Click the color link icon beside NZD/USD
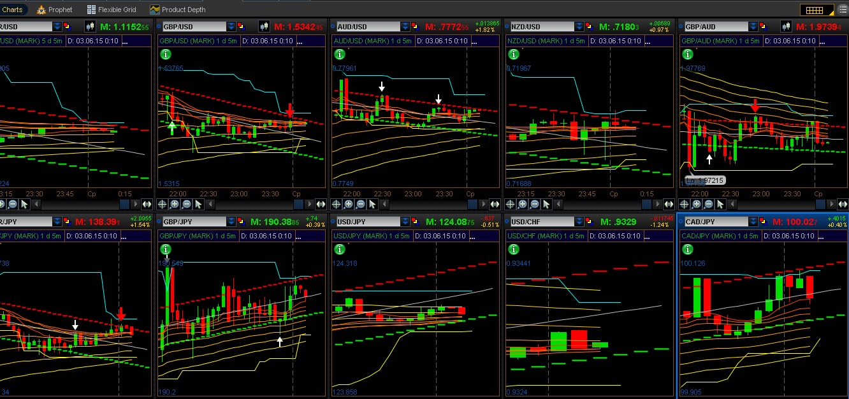The image size is (849, 399). pyautogui.click(x=590, y=26)
